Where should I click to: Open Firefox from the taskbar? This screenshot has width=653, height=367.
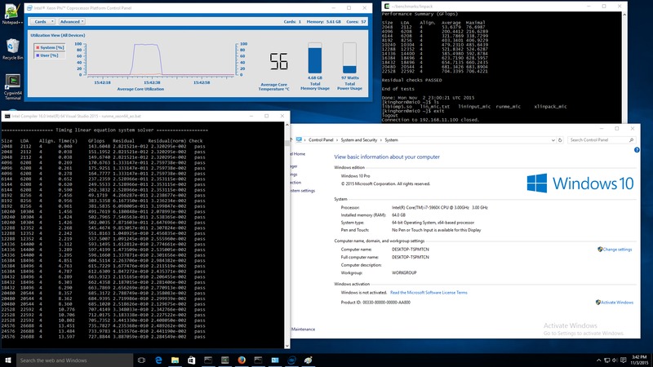(242, 360)
